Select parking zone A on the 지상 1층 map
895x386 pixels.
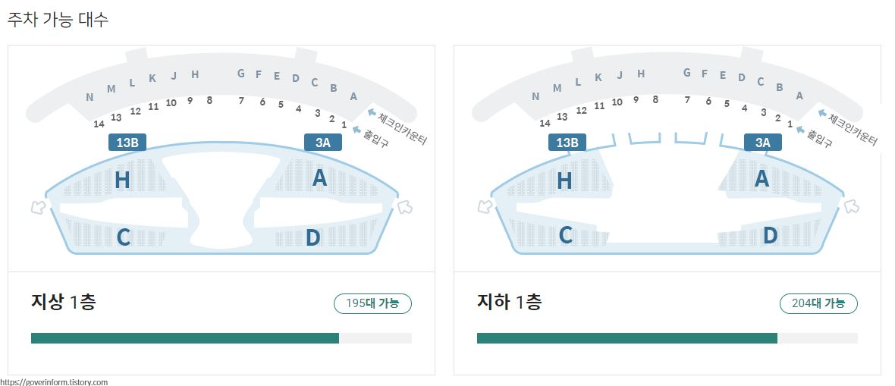coord(319,178)
